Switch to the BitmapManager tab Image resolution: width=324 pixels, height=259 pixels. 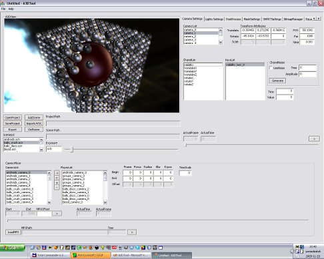pyautogui.click(x=293, y=19)
